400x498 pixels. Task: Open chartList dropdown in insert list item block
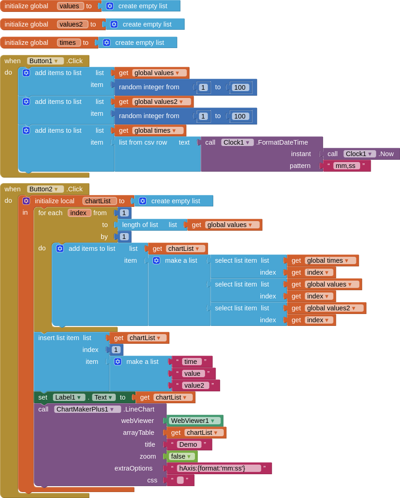[x=147, y=338]
